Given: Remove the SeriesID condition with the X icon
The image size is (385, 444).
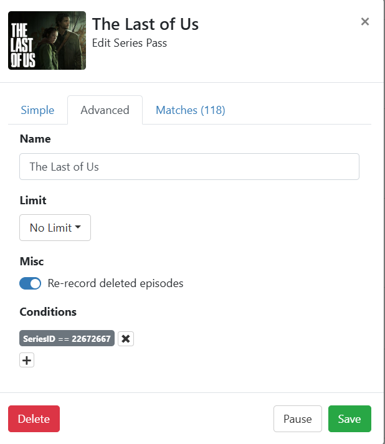Looking at the screenshot, I should [x=126, y=339].
